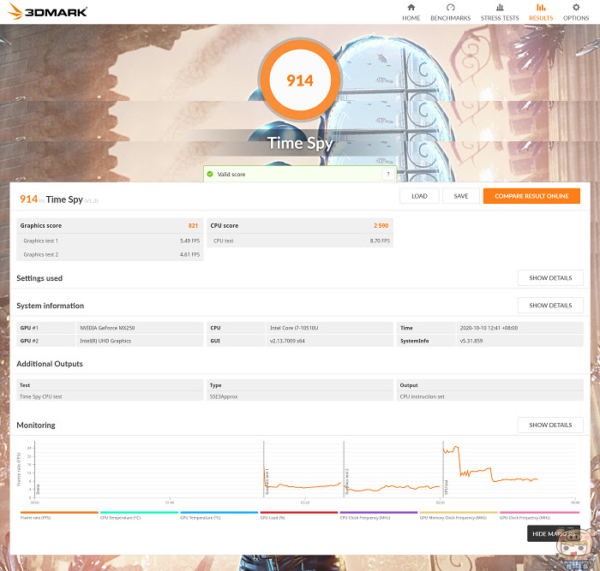Click the question mark help button
600x571 pixels.
[x=388, y=175]
